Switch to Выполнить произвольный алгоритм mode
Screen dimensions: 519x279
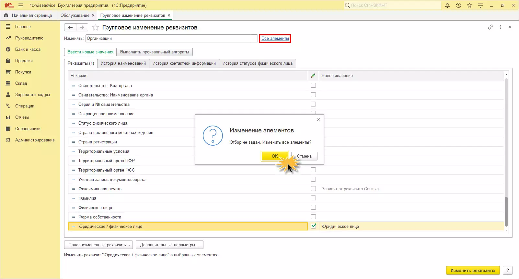155,52
